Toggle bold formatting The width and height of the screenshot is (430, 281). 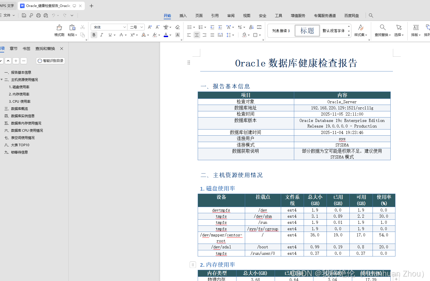coord(94,35)
